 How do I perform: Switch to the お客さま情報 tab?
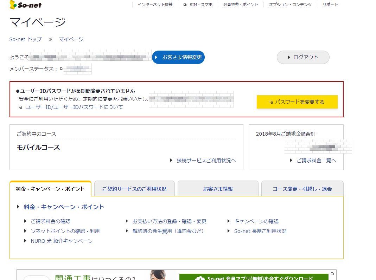pos(218,189)
